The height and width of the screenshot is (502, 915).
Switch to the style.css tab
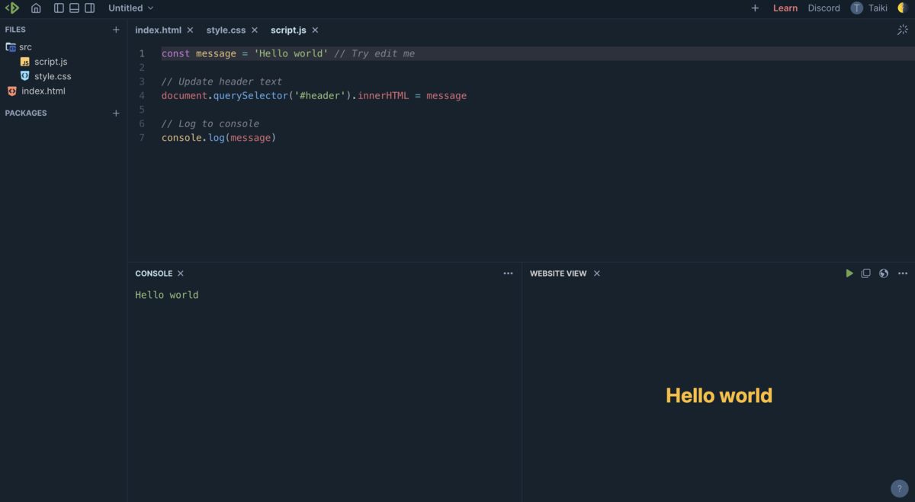coord(225,30)
